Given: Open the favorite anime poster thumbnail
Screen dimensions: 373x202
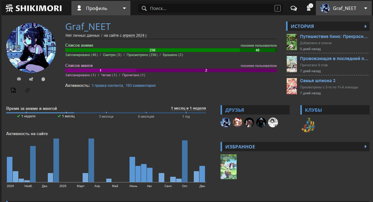Looking at the screenshot, I should [229, 167].
